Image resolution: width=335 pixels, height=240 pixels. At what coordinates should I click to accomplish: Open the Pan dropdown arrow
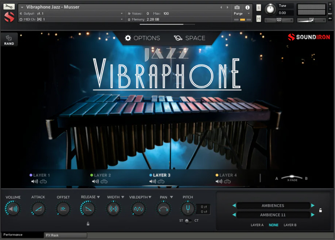[171, 197]
